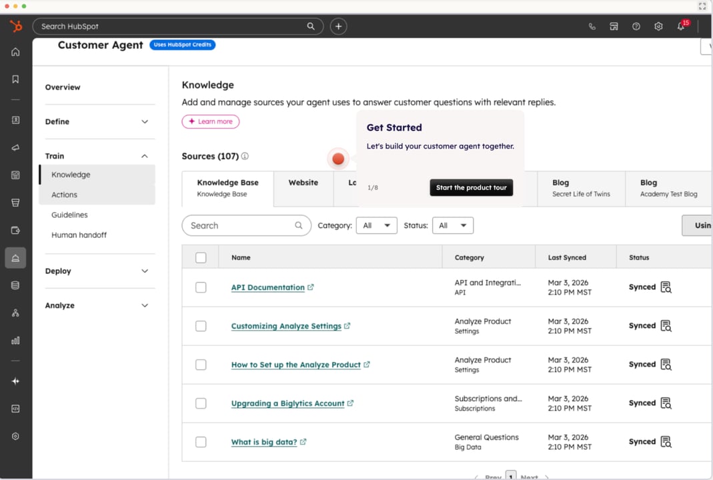Image resolution: width=713 pixels, height=480 pixels.
Task: Open Guidelines under Train
Action: [69, 215]
